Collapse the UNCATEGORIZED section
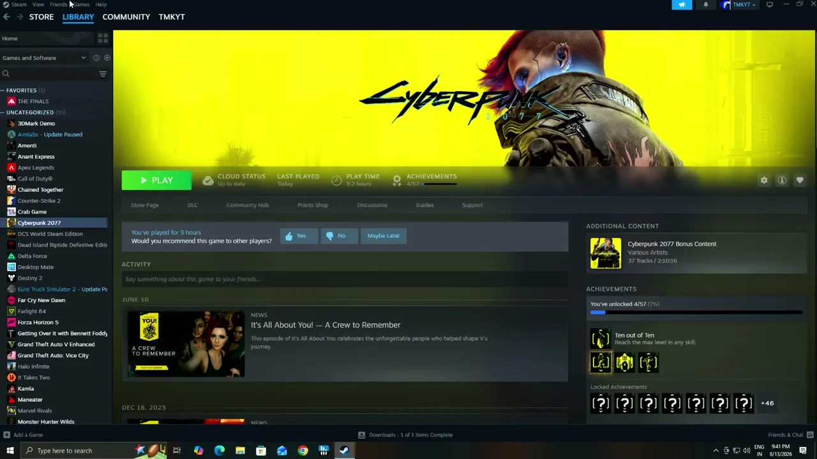The height and width of the screenshot is (459, 817). tap(3, 112)
